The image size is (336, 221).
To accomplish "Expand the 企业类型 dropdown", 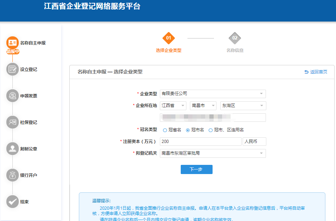I will pyautogui.click(x=213, y=94).
